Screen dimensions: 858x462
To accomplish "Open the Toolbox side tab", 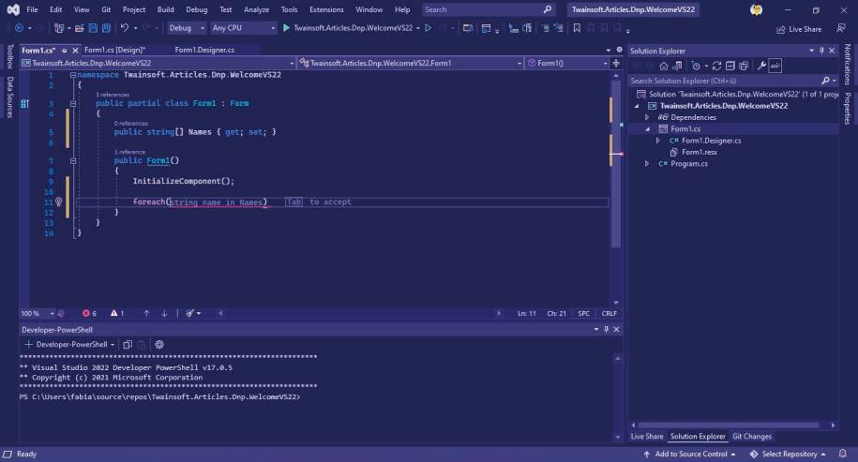I will point(9,57).
